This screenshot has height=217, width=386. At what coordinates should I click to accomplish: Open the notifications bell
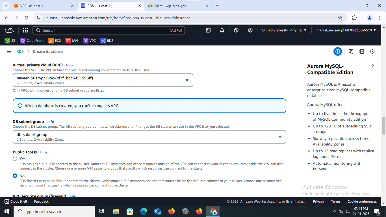222,30
